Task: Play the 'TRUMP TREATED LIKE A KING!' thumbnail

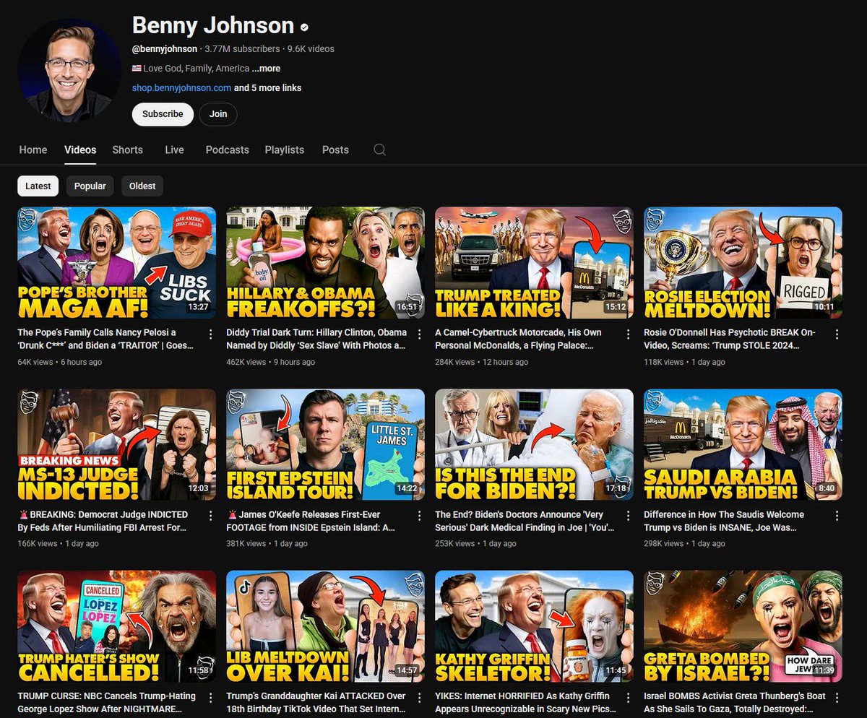Action: pos(534,263)
